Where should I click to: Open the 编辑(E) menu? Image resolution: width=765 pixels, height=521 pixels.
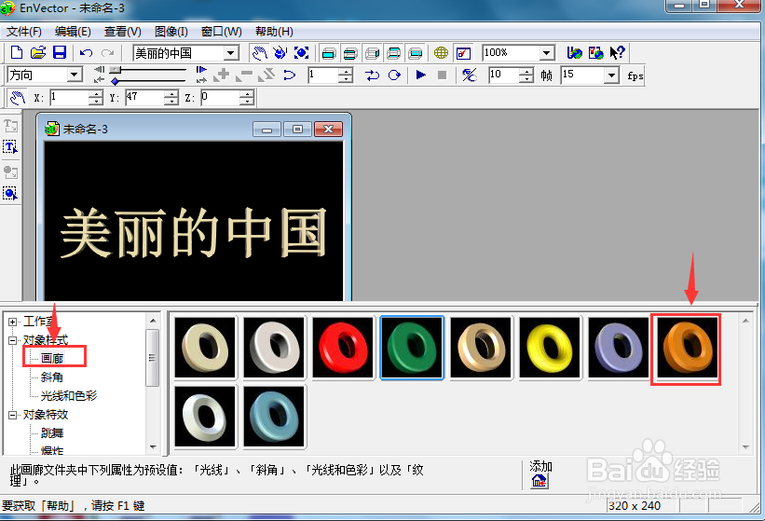tap(73, 32)
